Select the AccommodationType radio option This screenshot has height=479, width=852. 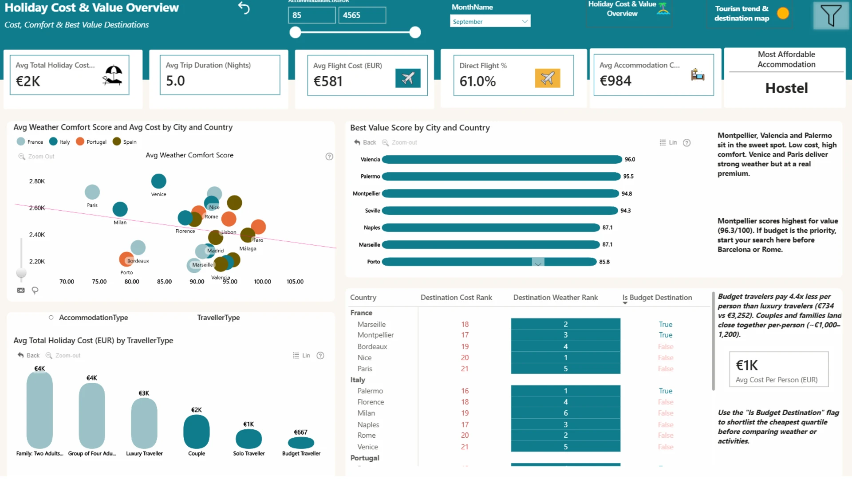[x=51, y=318]
